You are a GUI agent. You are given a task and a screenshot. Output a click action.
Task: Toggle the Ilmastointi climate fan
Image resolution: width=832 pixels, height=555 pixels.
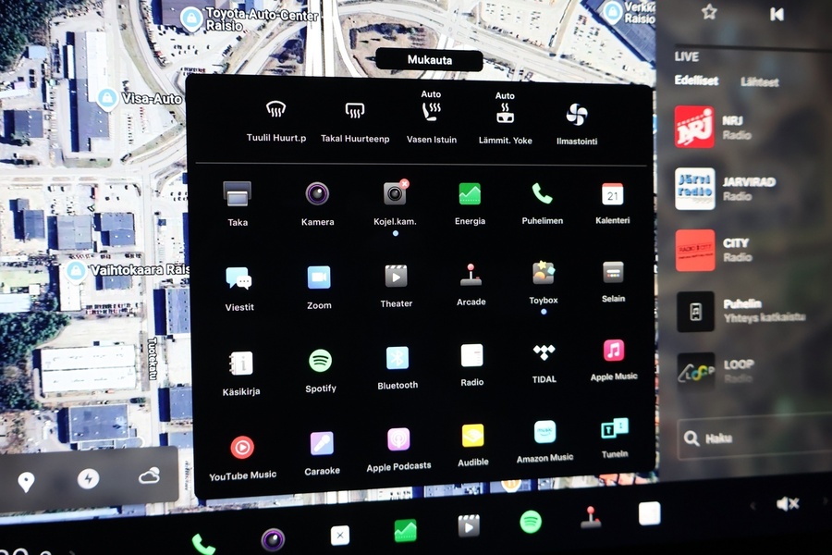(577, 114)
